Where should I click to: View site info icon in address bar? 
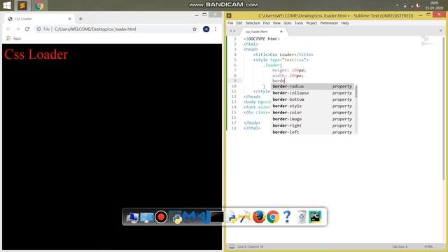[39, 29]
